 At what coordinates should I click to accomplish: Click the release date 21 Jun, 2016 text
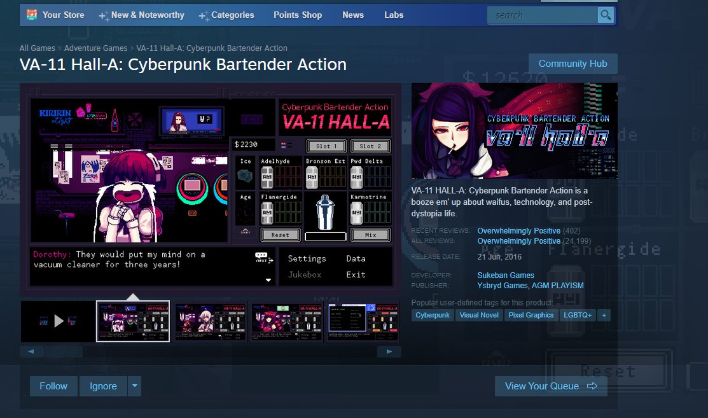point(499,257)
